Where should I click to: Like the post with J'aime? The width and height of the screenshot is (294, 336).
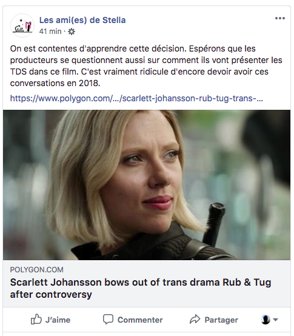[50, 320]
